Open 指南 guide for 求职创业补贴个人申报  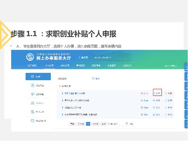coord(144,93)
